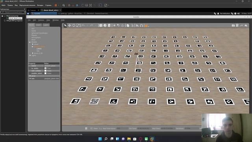Open Gazebo View menu
This screenshot has height=142, width=252.
48,20
